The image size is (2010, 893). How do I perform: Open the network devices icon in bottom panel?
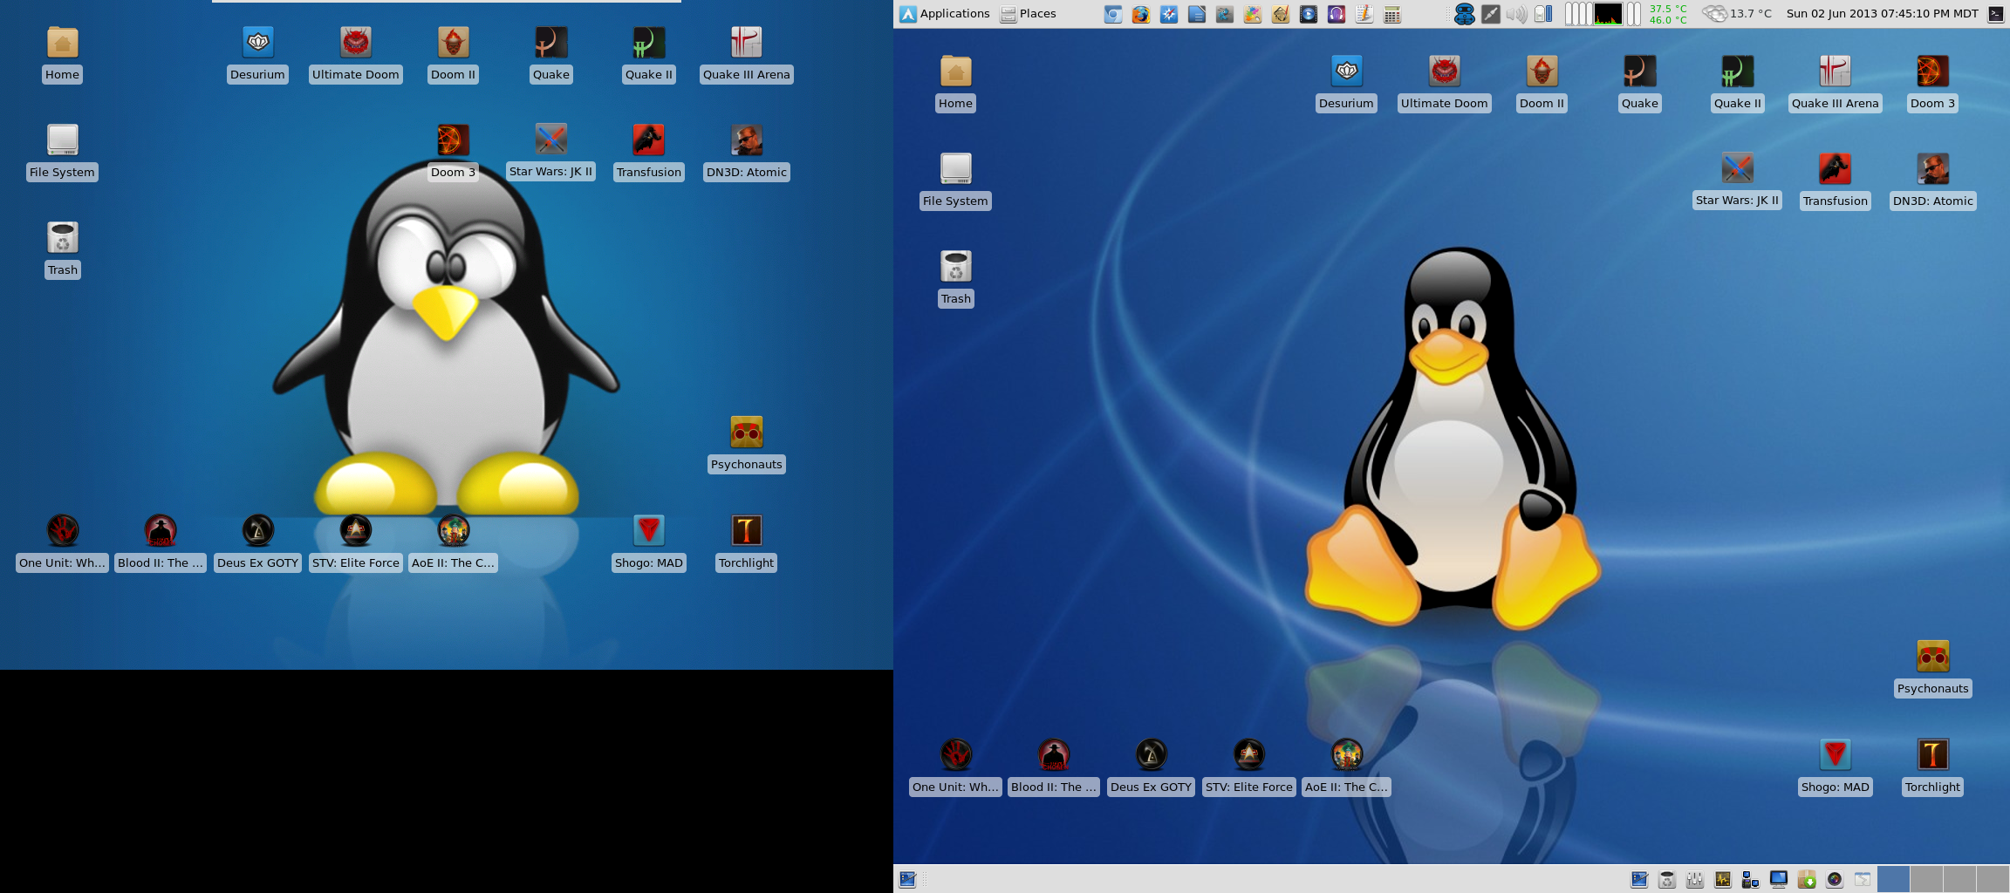(x=1751, y=879)
